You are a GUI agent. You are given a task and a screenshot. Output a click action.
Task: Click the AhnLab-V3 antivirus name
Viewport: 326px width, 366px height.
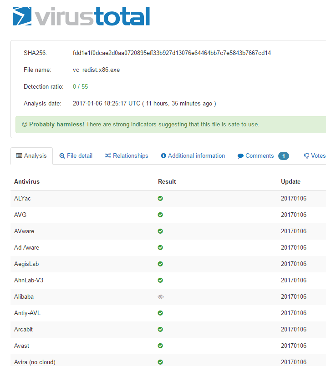[29, 280]
